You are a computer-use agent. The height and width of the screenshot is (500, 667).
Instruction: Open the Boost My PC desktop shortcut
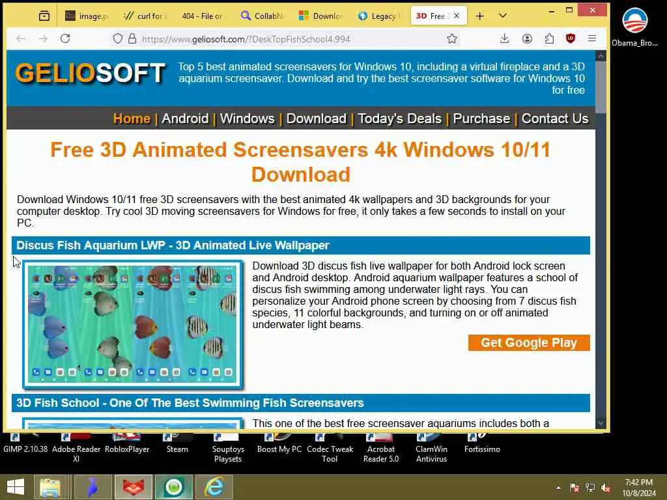pyautogui.click(x=279, y=443)
